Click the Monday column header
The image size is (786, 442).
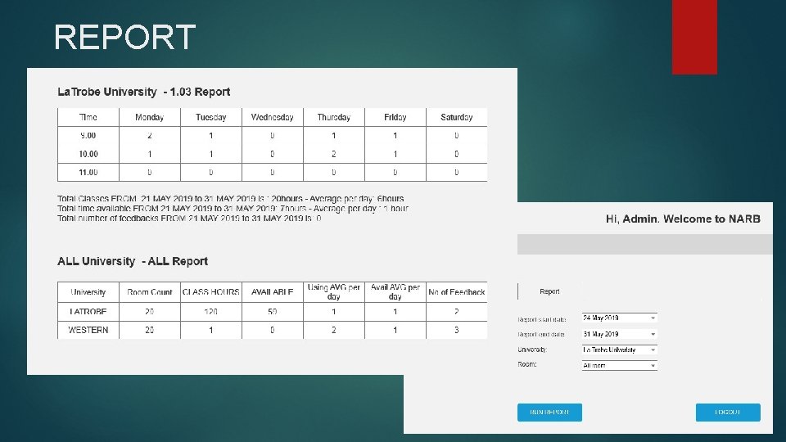149,117
